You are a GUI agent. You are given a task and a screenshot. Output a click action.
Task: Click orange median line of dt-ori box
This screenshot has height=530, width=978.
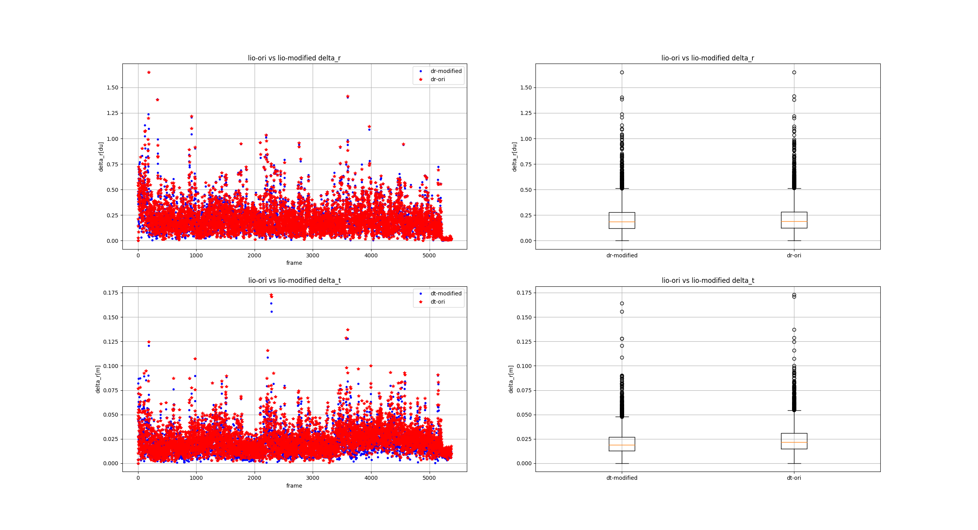794,442
